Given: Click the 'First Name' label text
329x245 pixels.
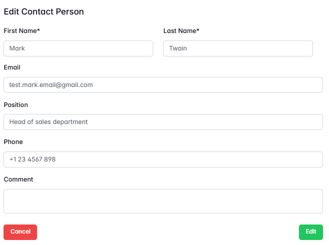Looking at the screenshot, I should click(20, 31).
